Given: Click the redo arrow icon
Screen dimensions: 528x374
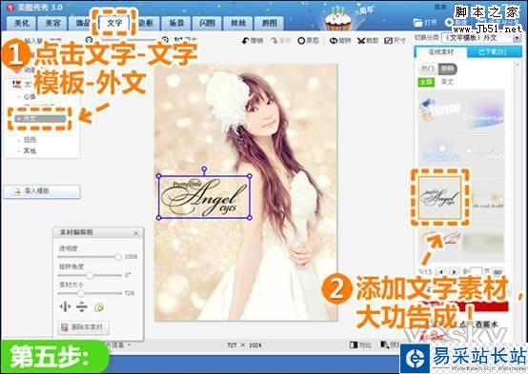Looking at the screenshot, I should 274,41.
